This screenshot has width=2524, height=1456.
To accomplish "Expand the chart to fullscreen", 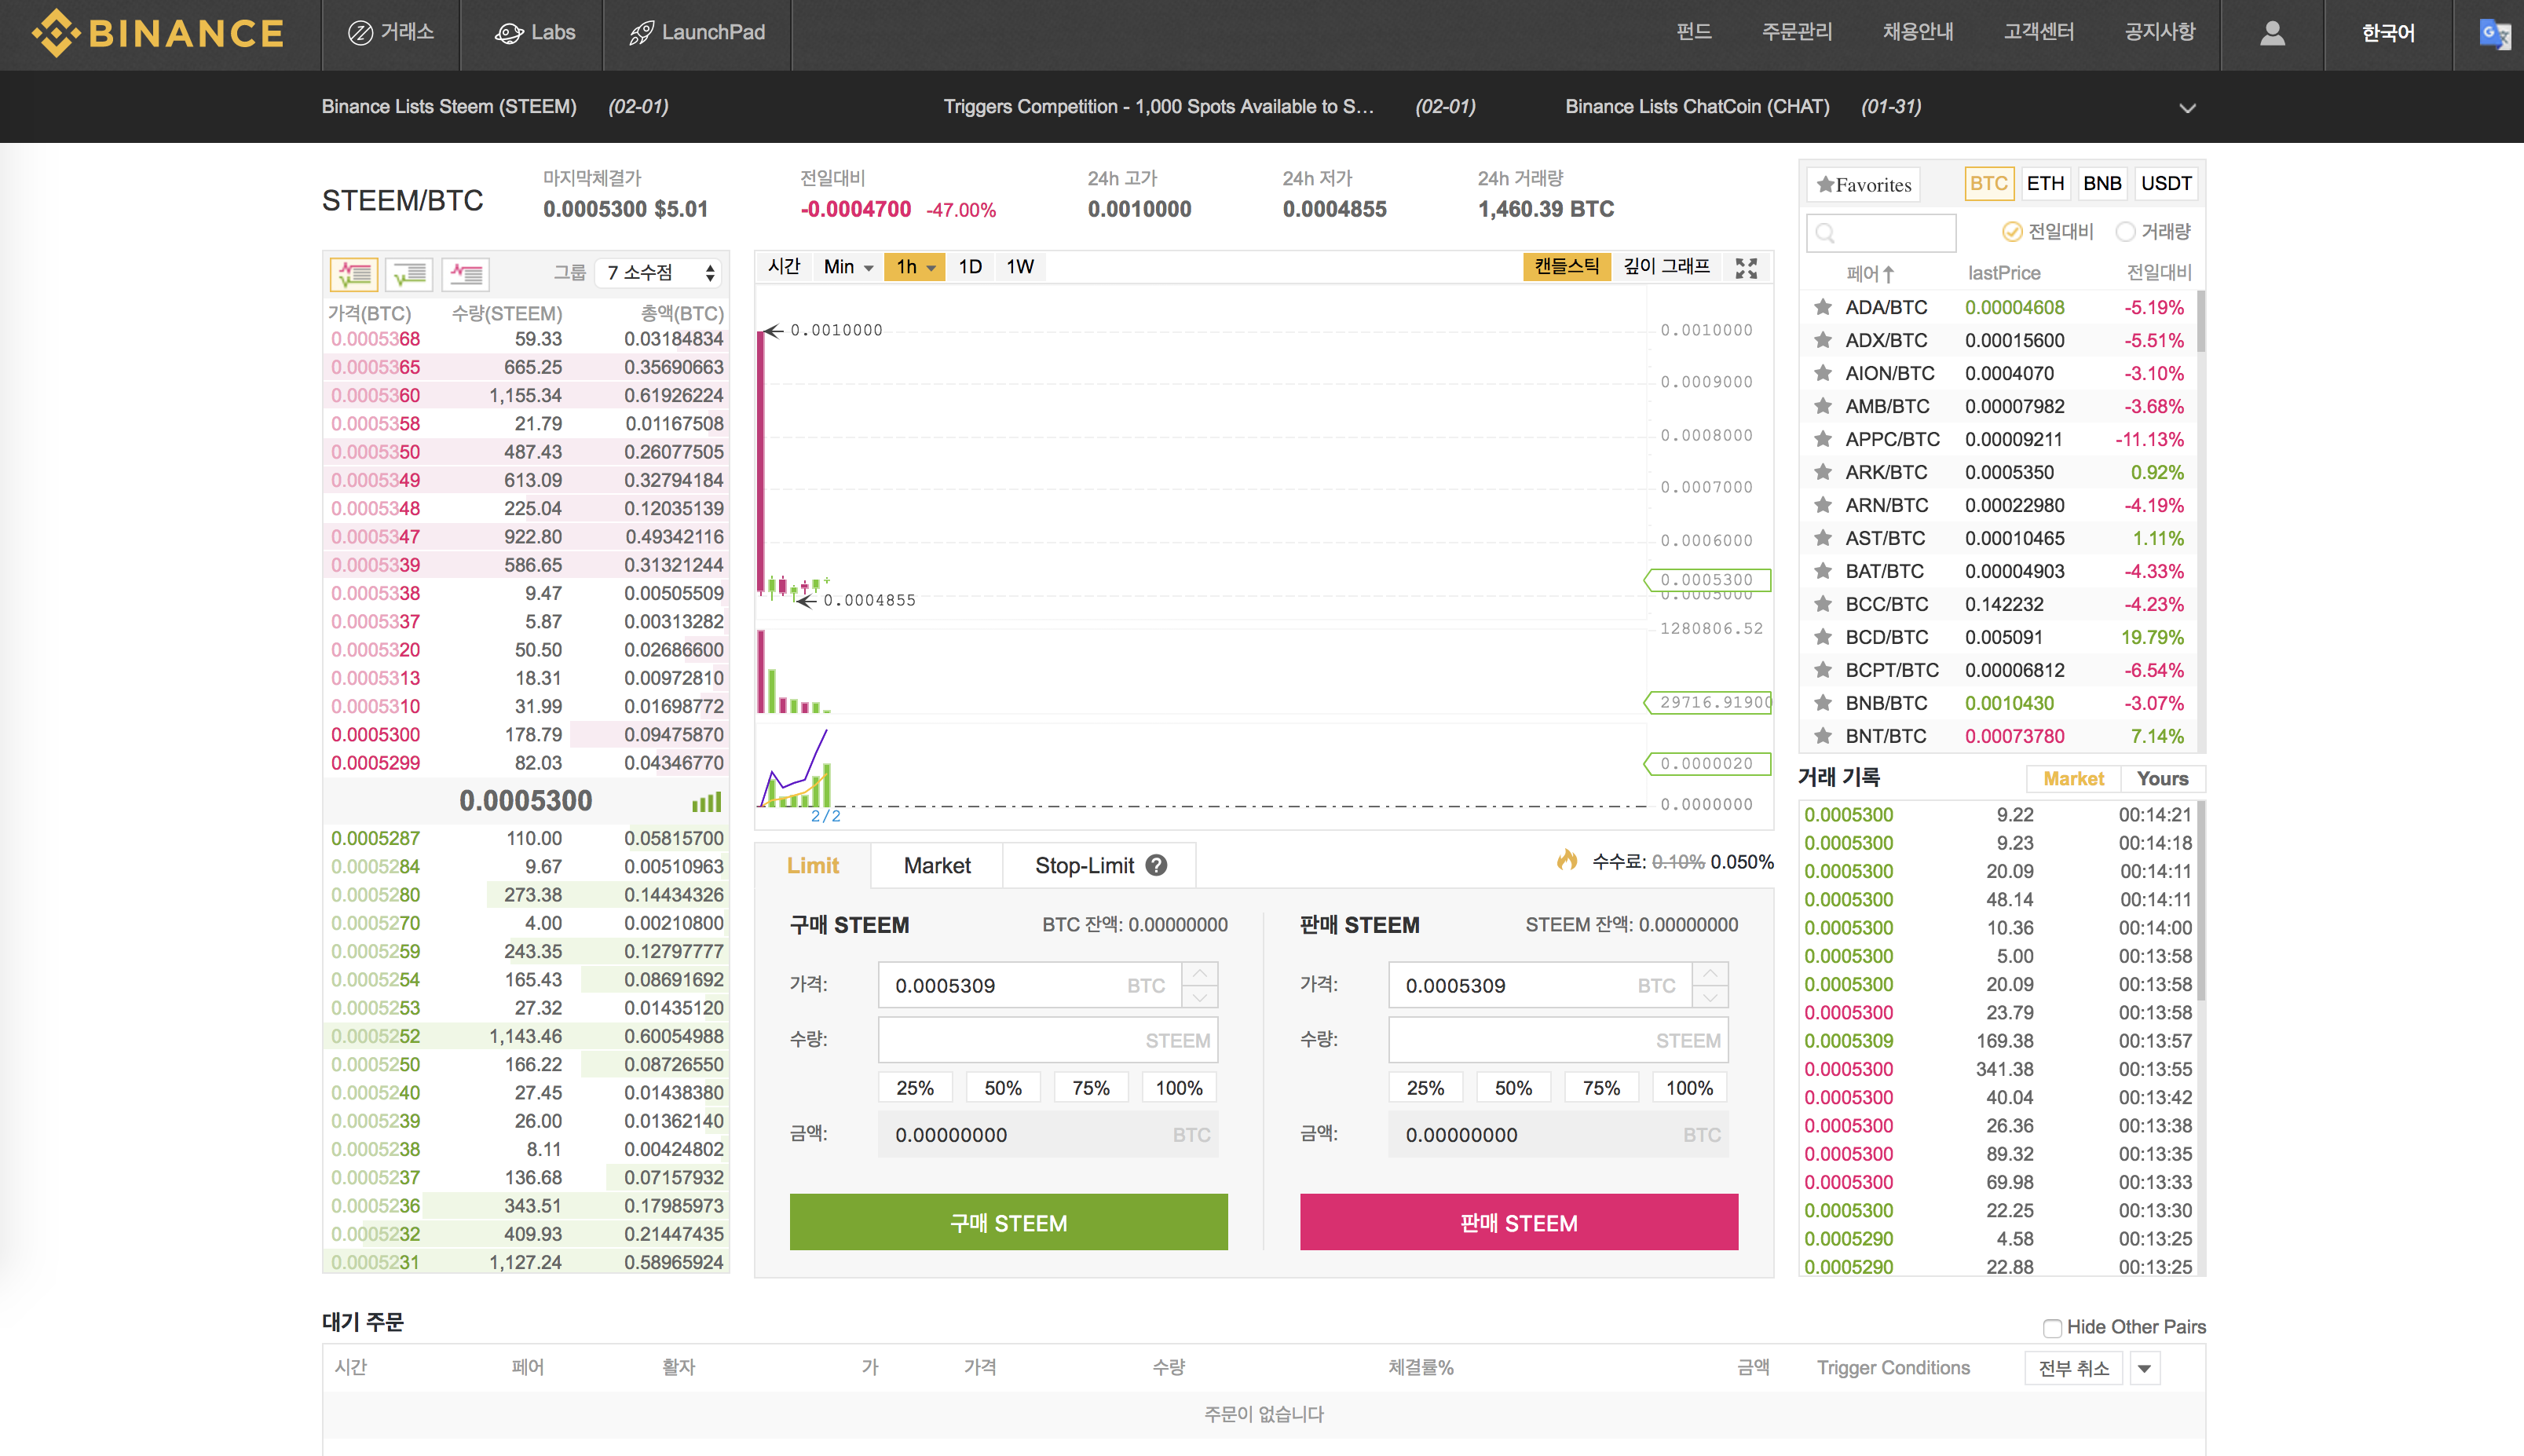I will (1746, 266).
